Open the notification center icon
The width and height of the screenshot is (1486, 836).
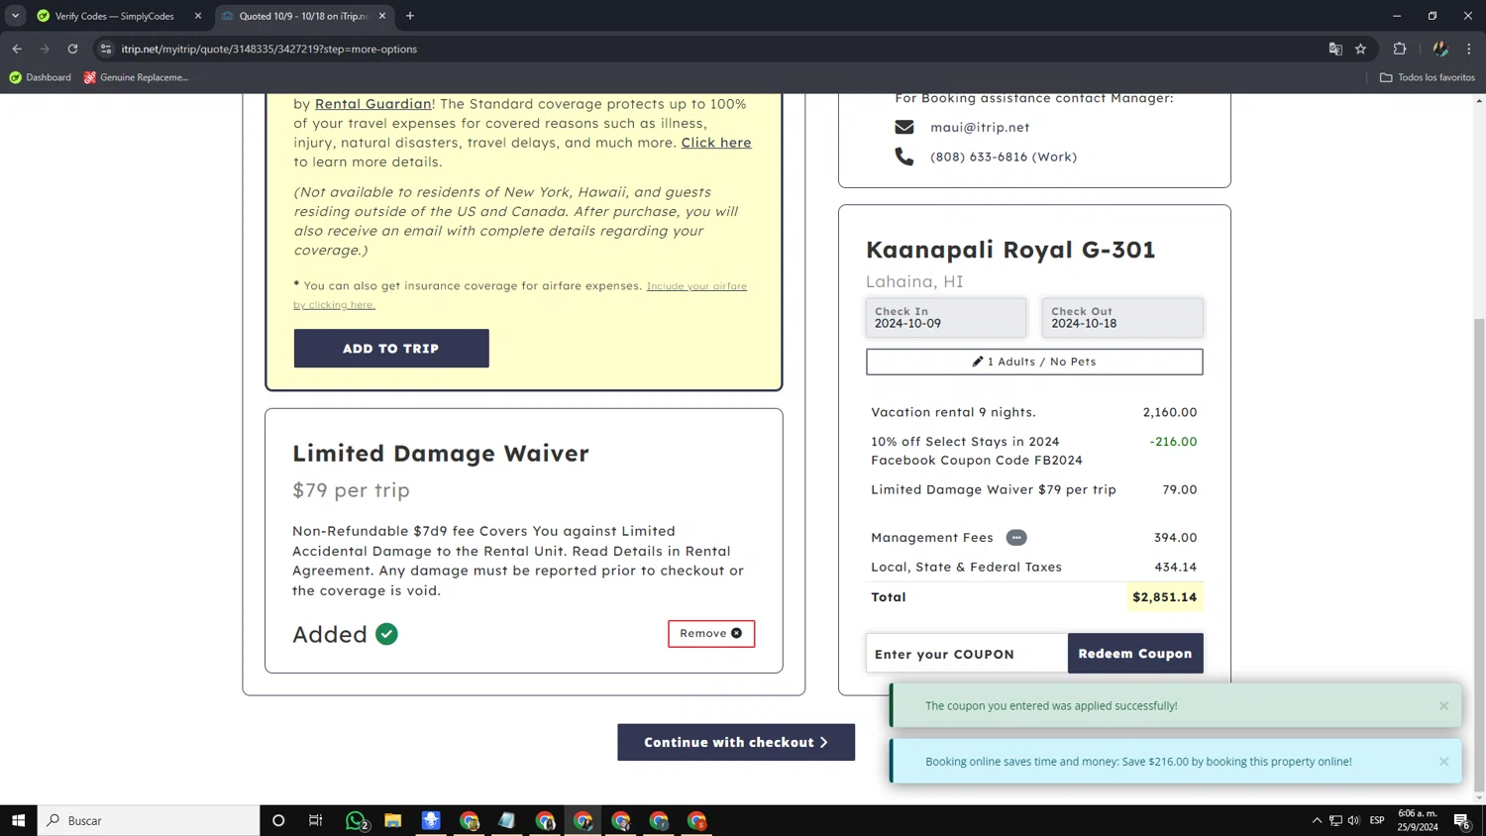coord(1462,820)
